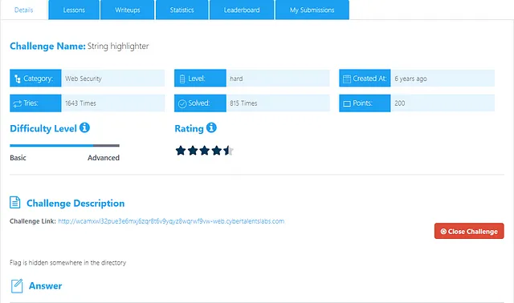Click the Tries repeat-arrows icon
This screenshot has height=303, width=514.
tap(18, 103)
